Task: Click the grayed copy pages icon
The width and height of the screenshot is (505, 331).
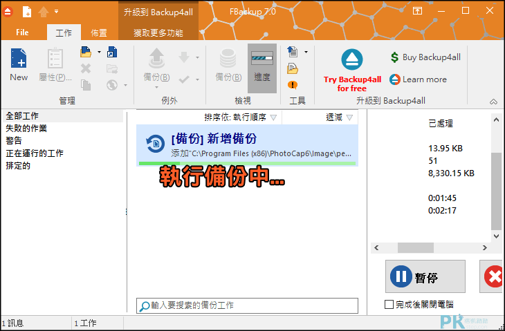Action: (86, 85)
